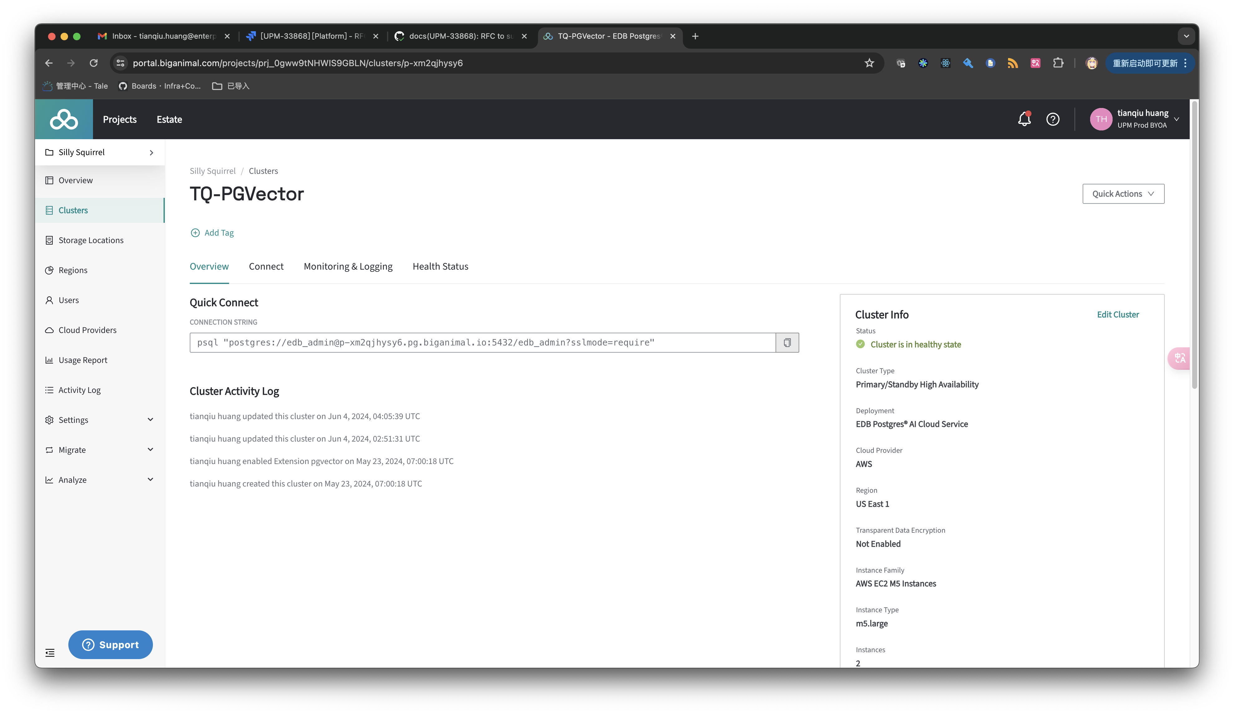Expand the Settings section in the sidebar
1234x714 pixels.
73,420
